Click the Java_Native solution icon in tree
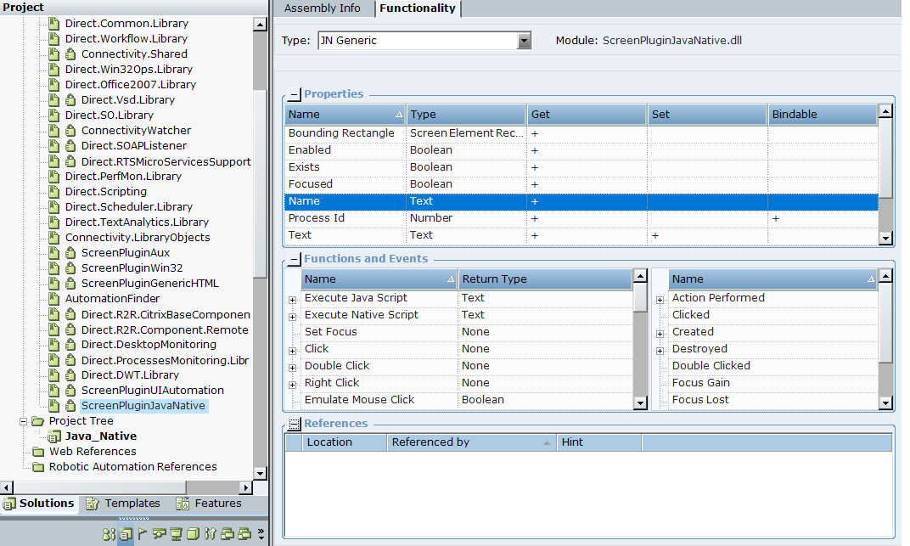The width and height of the screenshot is (910, 546). pyautogui.click(x=54, y=436)
